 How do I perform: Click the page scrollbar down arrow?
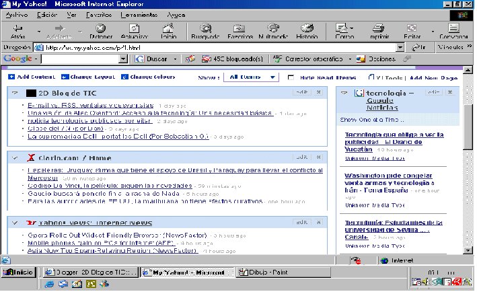468,250
